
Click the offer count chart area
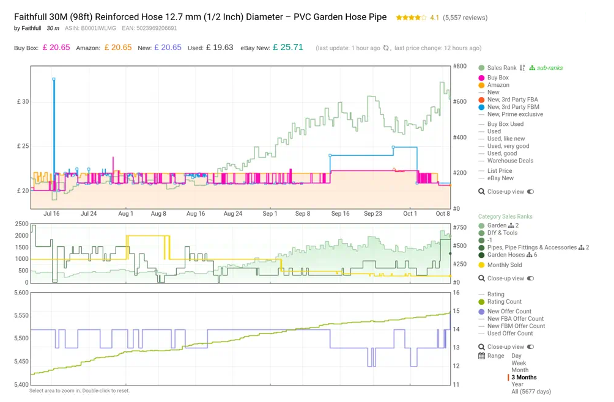240,338
